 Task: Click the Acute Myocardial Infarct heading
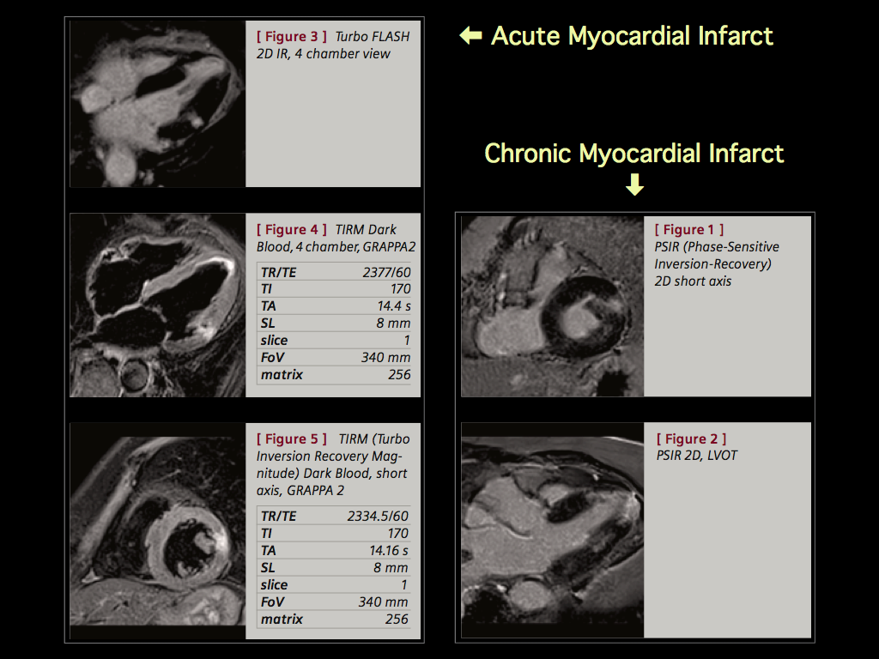pos(633,36)
